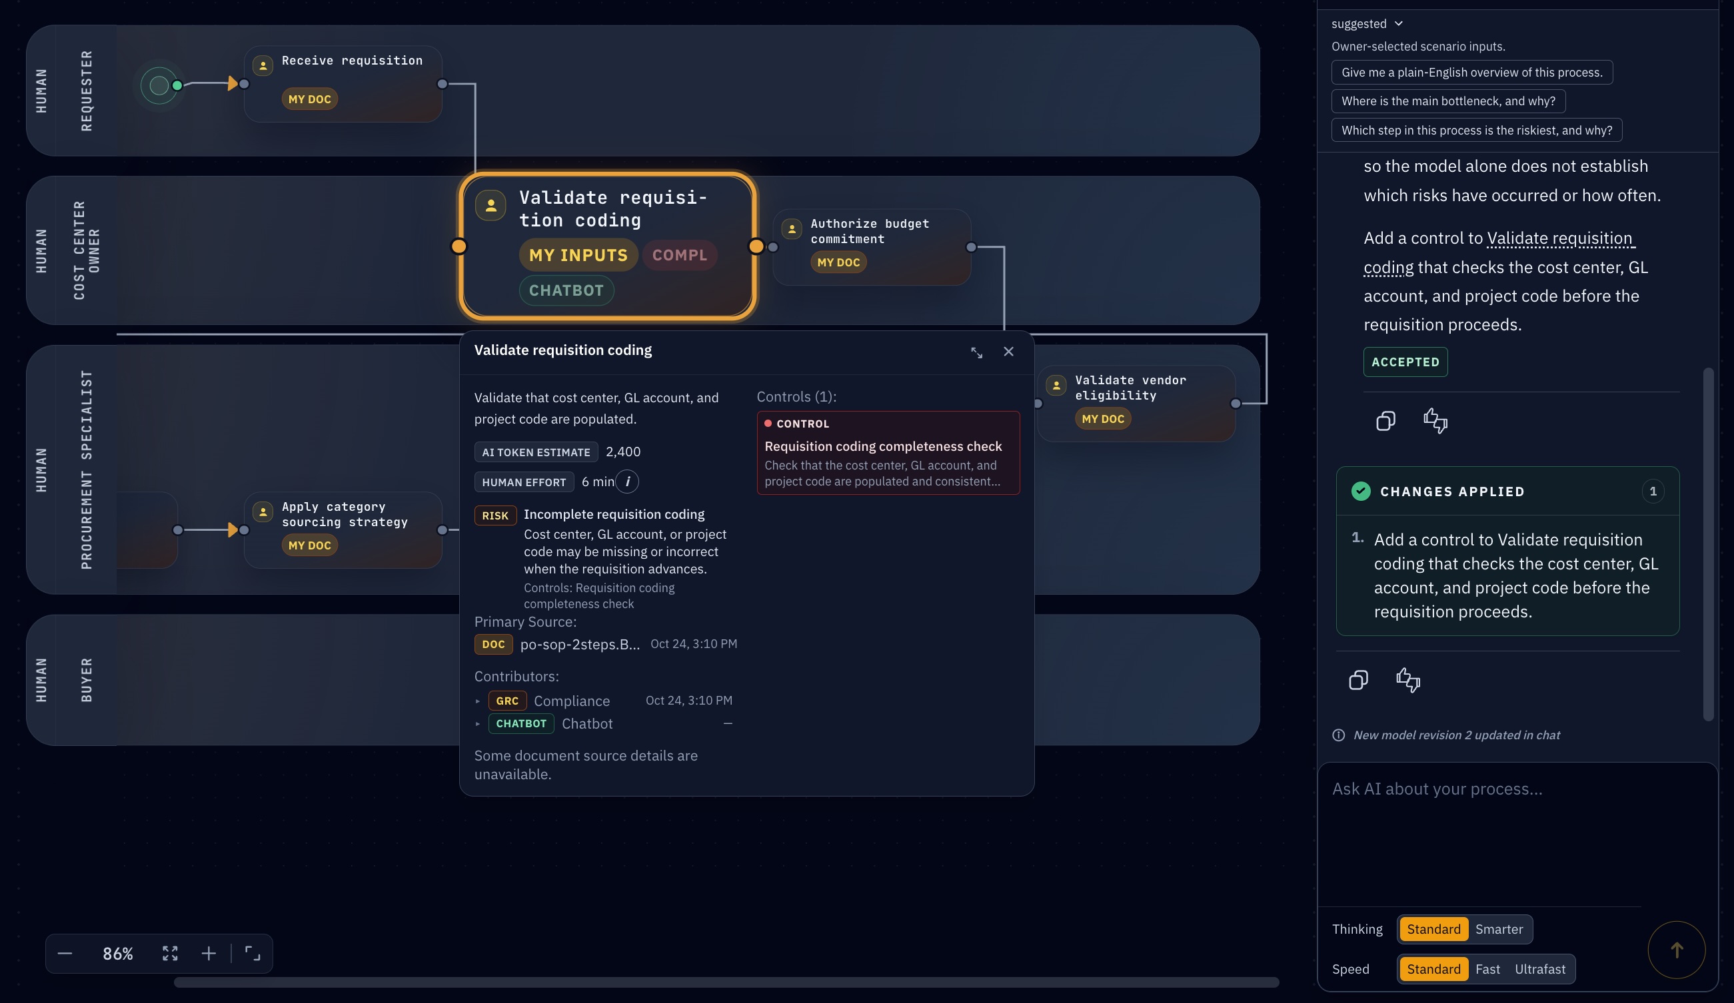Click MY INPUTS tag on Validate requisition coding

pyautogui.click(x=578, y=255)
